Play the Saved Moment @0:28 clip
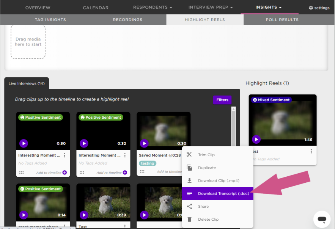The width and height of the screenshot is (335, 229). pyautogui.click(x=144, y=143)
